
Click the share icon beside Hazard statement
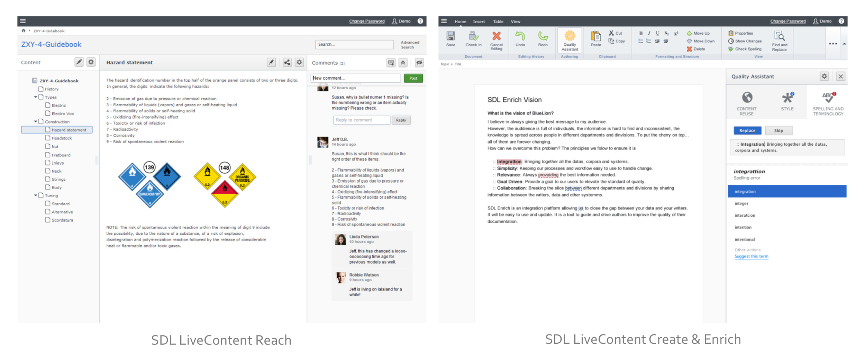click(x=287, y=63)
